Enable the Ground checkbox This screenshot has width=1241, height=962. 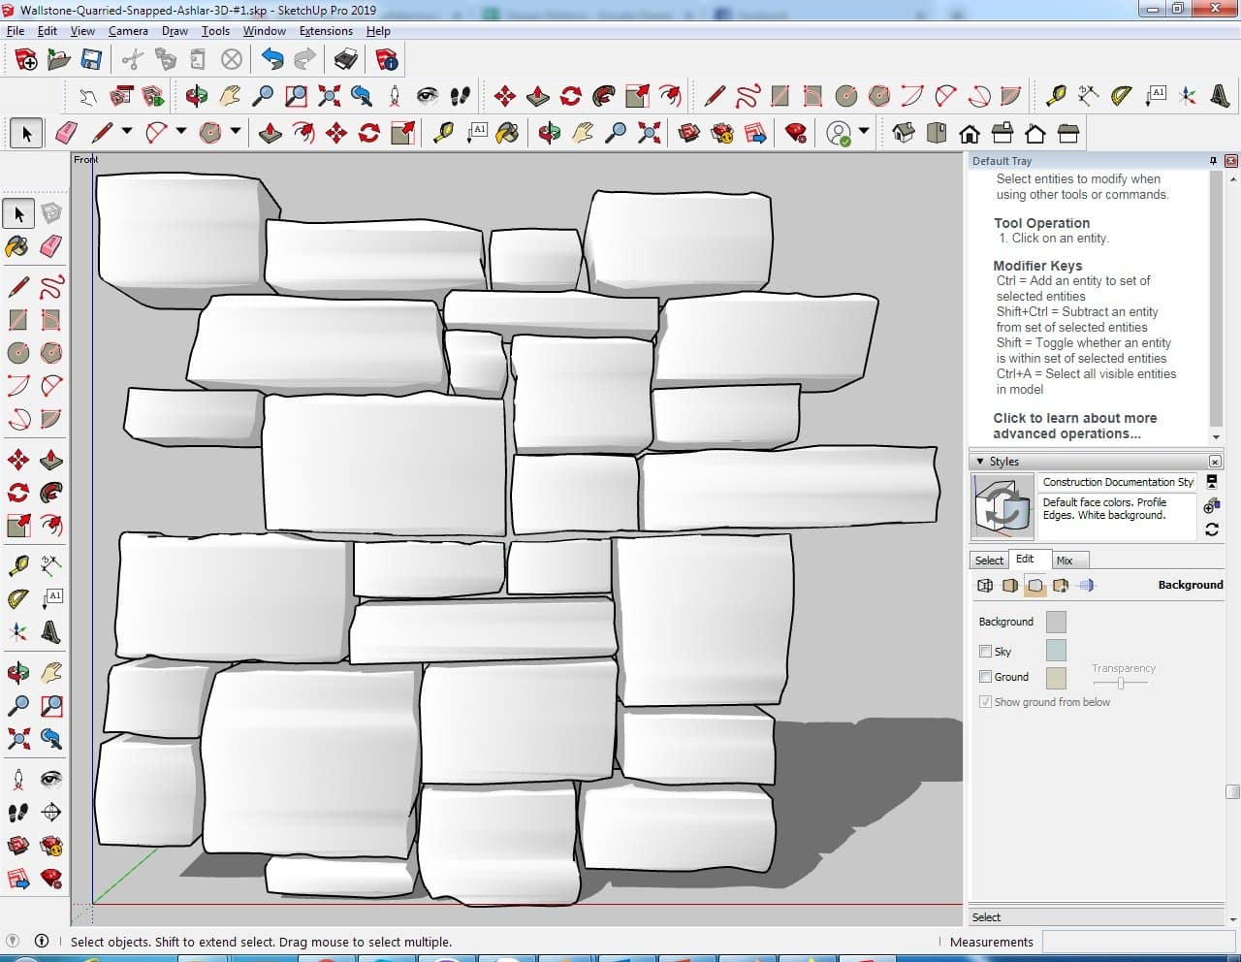coord(985,677)
